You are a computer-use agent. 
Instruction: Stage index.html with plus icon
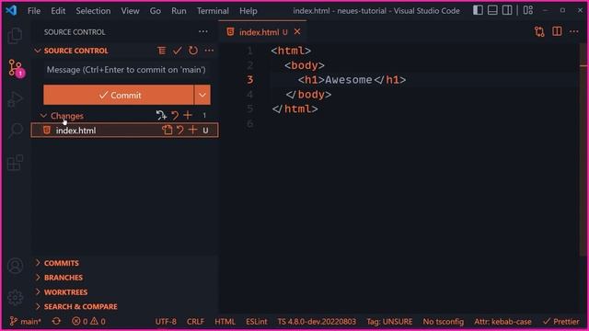pos(192,130)
